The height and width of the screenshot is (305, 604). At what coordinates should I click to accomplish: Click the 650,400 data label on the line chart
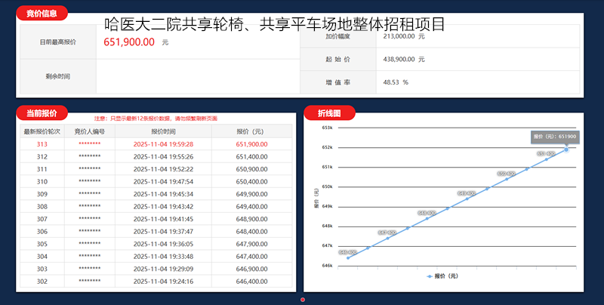pos(506,174)
